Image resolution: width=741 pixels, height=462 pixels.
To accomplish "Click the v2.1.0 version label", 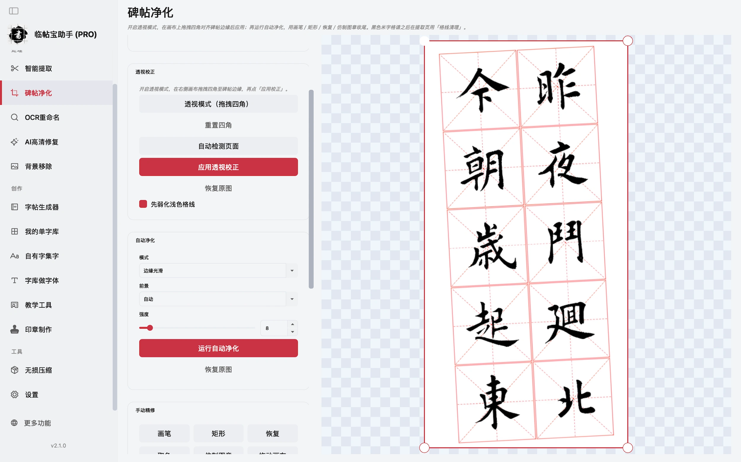I will point(58,445).
